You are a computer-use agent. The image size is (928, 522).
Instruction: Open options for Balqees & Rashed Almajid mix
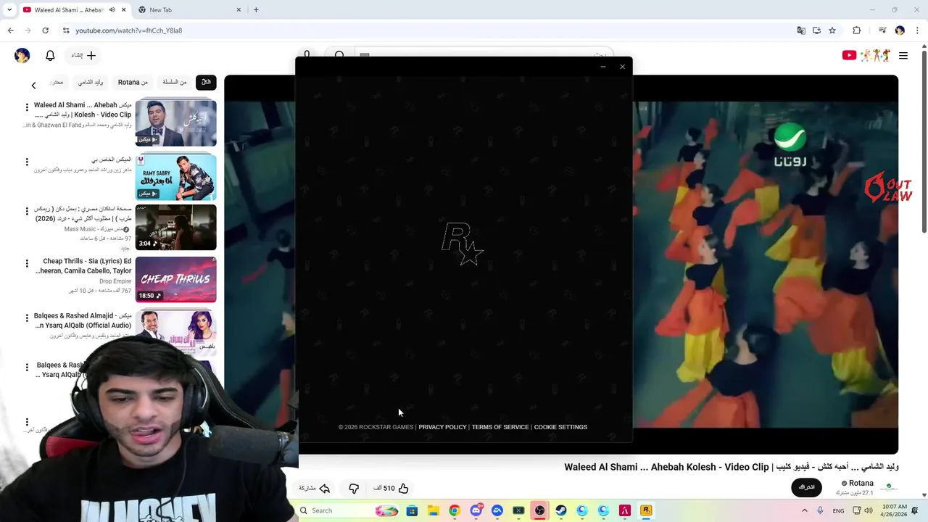[27, 318]
